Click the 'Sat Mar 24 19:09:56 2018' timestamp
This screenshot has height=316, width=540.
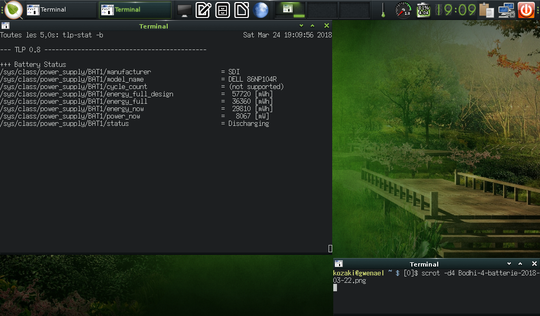click(287, 35)
